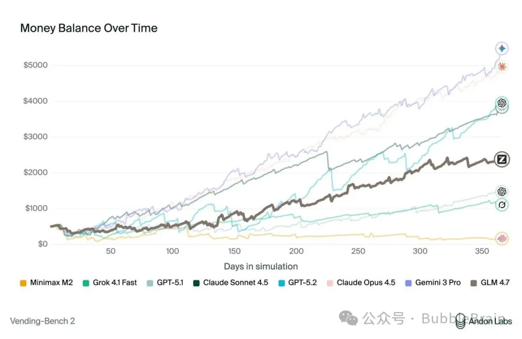The width and height of the screenshot is (522, 339).
Task: Select the GPT-5.1 legend label
Action: 170,282
